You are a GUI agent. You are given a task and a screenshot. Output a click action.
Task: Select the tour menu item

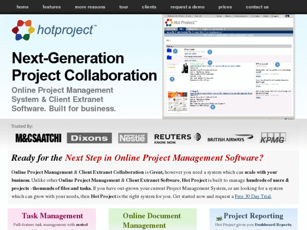[124, 7]
